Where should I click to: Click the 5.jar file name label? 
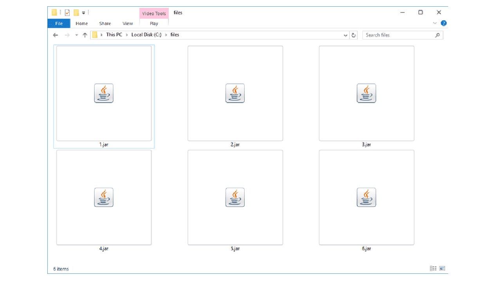(x=235, y=249)
